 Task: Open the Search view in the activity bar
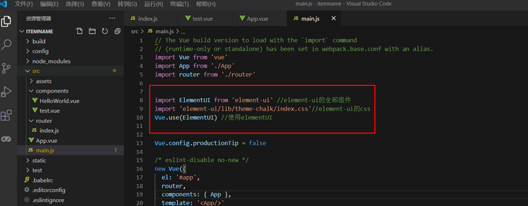[6, 44]
